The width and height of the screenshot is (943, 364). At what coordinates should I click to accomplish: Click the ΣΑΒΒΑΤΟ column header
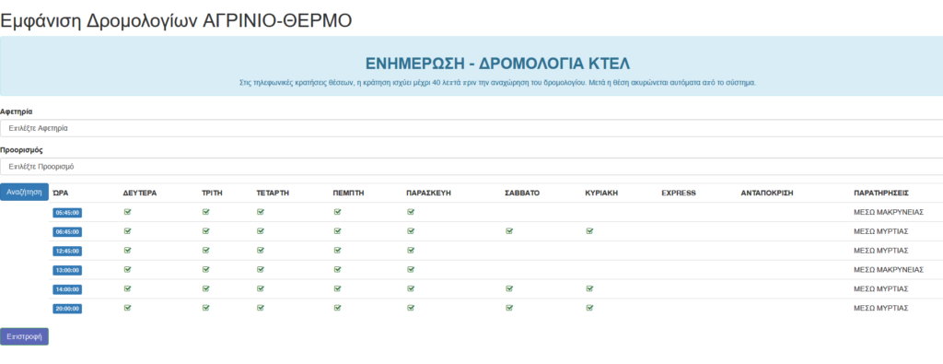[x=522, y=194]
